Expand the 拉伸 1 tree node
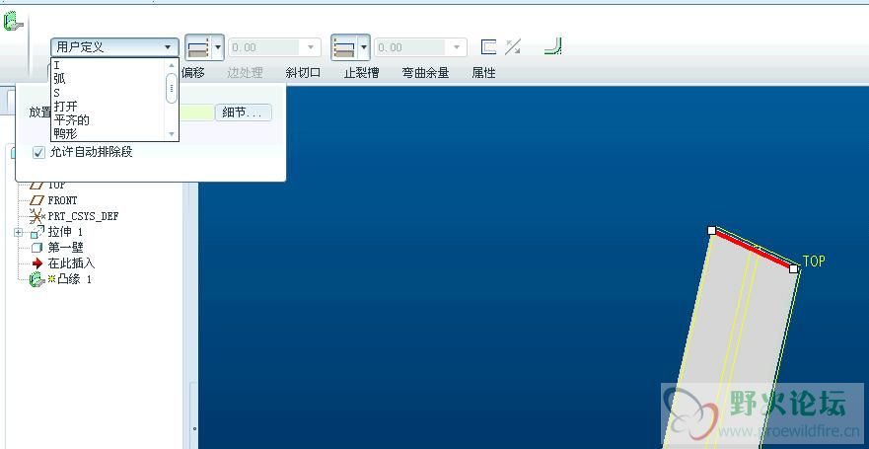The image size is (869, 449). (19, 232)
